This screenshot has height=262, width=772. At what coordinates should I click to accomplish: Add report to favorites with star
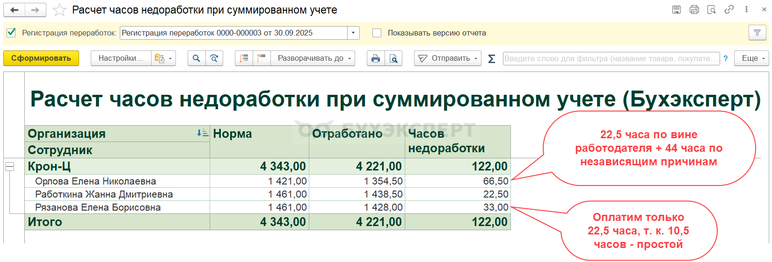(x=59, y=10)
